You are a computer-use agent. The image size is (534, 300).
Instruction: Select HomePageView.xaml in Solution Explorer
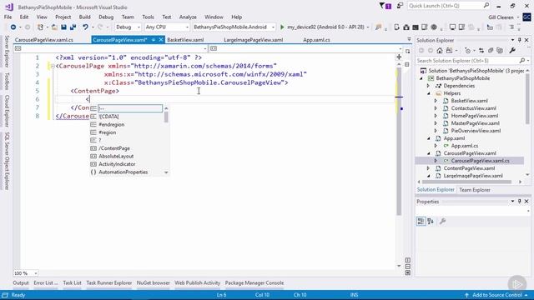475,116
